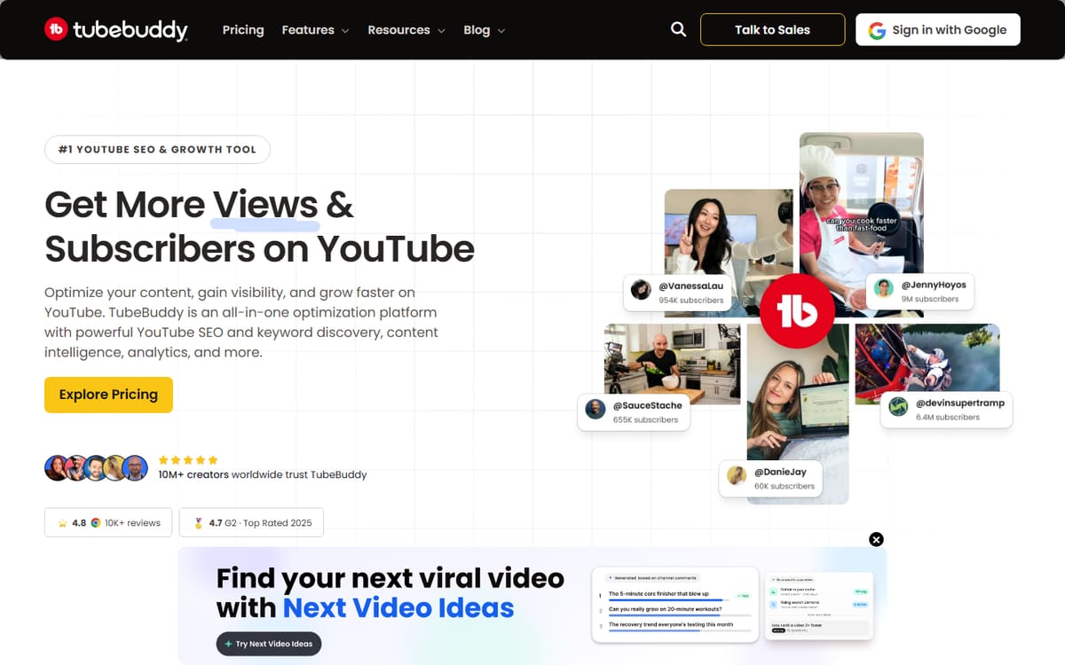Click "954K subscribers" text
1065x665 pixels.
pos(690,301)
